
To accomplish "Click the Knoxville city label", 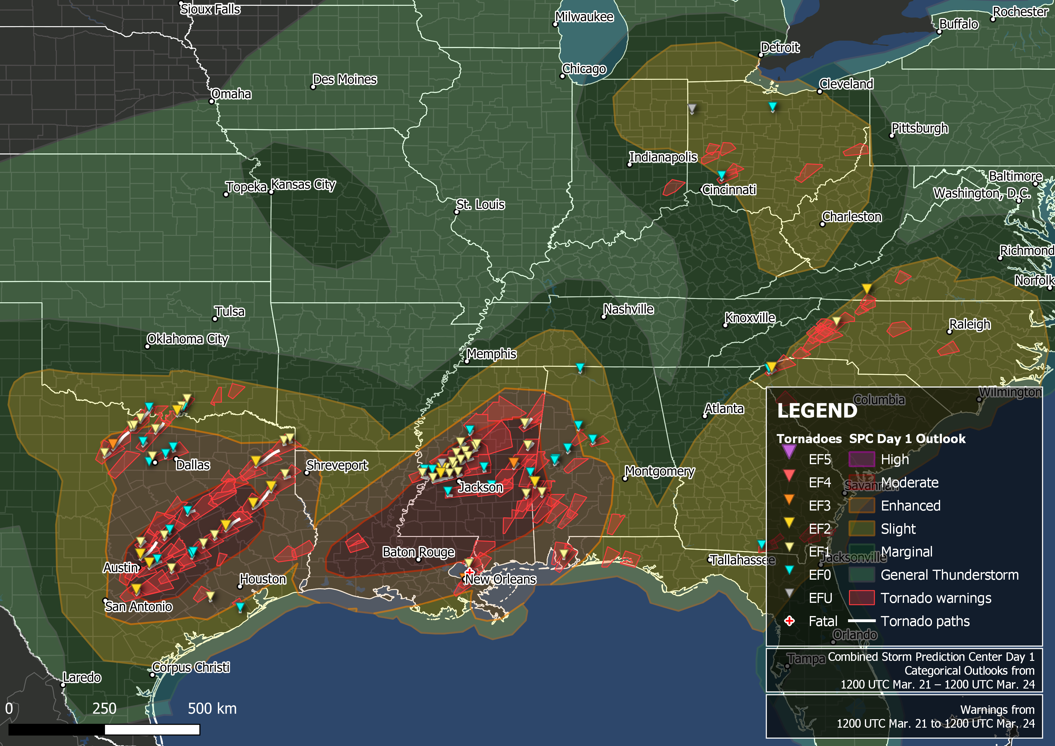I will [750, 318].
